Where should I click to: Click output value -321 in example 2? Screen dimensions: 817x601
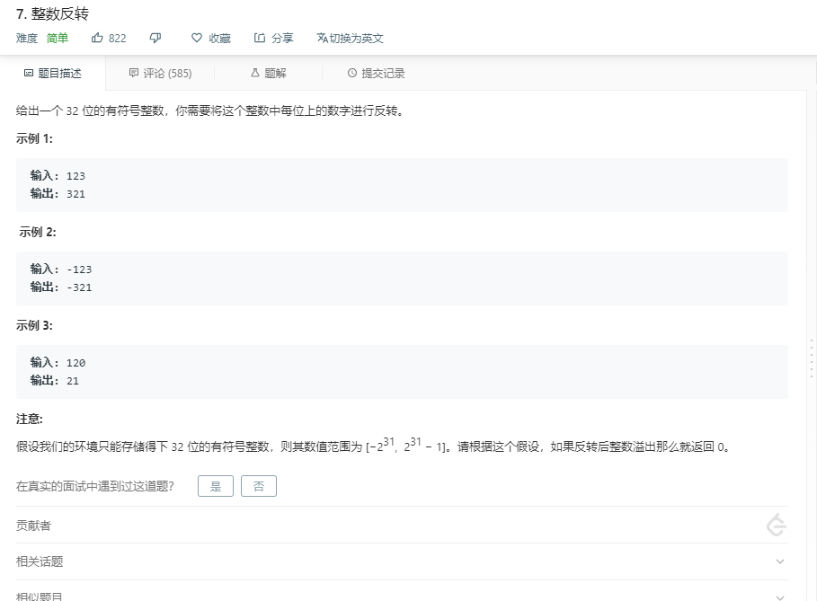click(x=79, y=287)
